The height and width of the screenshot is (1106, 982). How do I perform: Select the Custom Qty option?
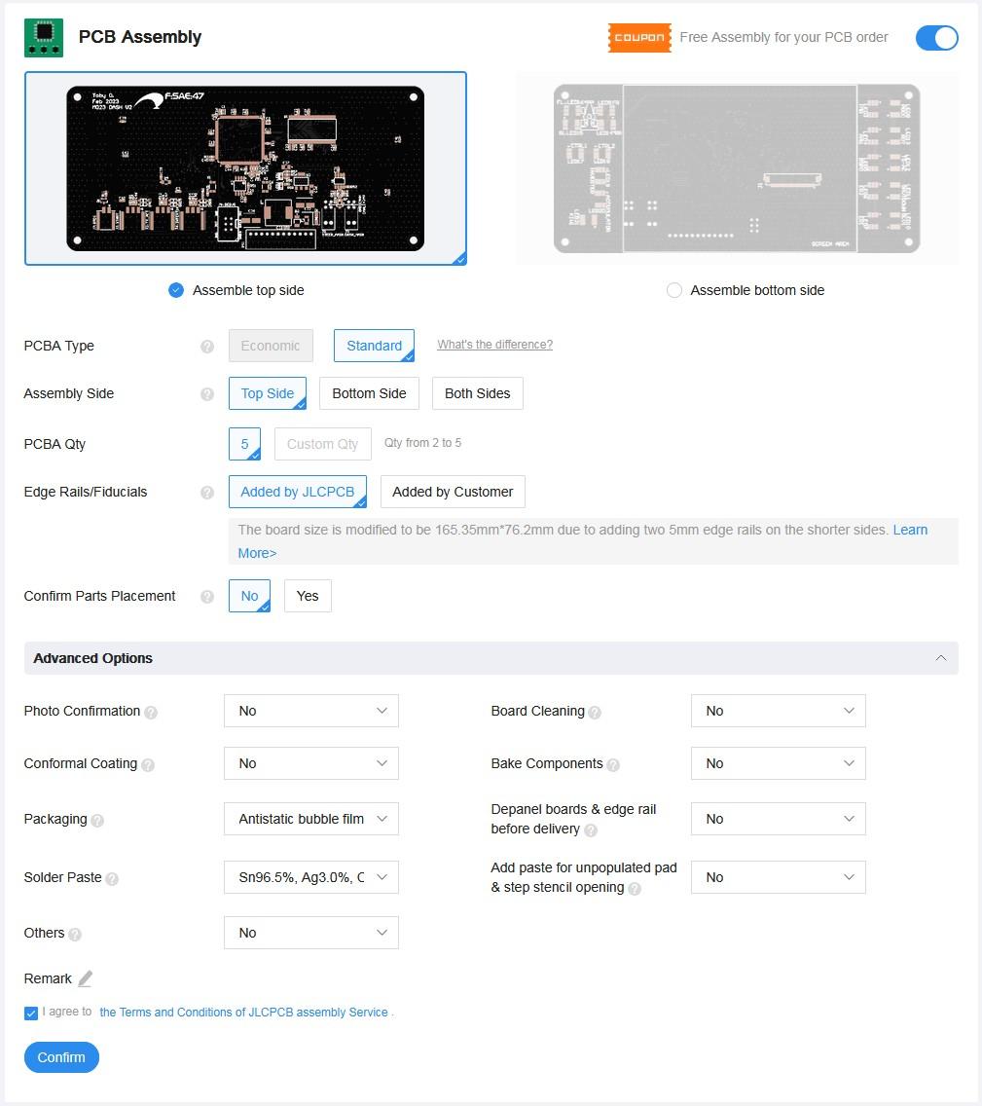click(x=322, y=443)
